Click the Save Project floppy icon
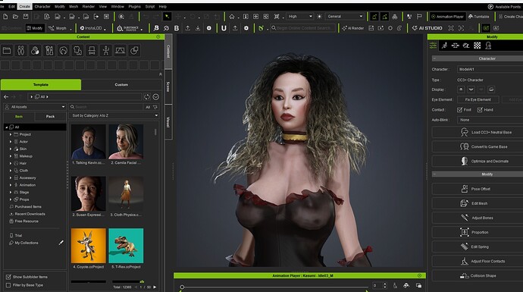Image resolution: width=523 pixels, height=292 pixels. click(26, 17)
